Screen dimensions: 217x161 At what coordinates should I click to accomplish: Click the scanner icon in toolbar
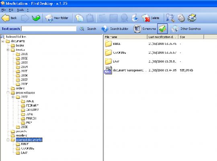[135, 18]
